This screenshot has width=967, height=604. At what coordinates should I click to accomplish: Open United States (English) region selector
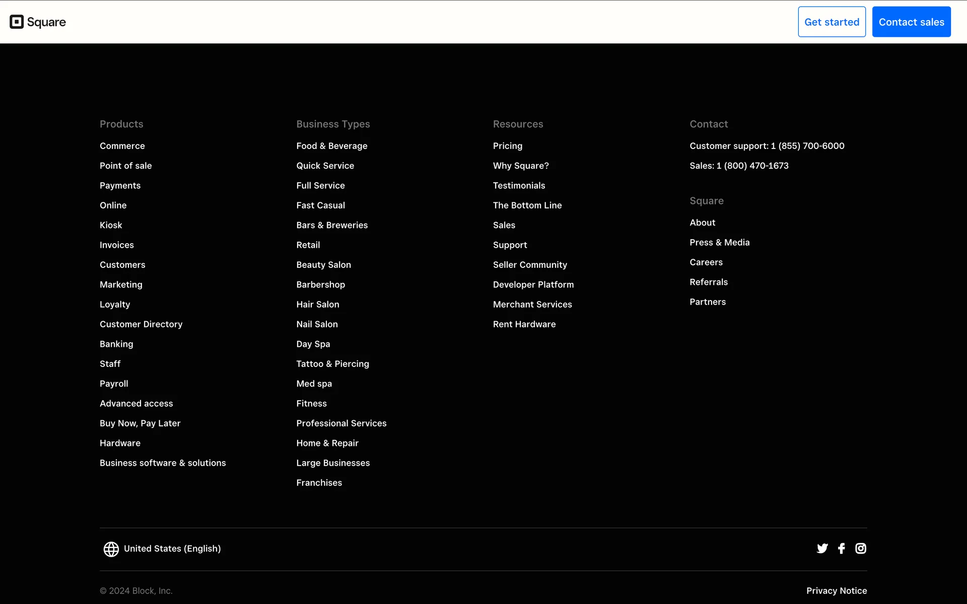(x=172, y=549)
